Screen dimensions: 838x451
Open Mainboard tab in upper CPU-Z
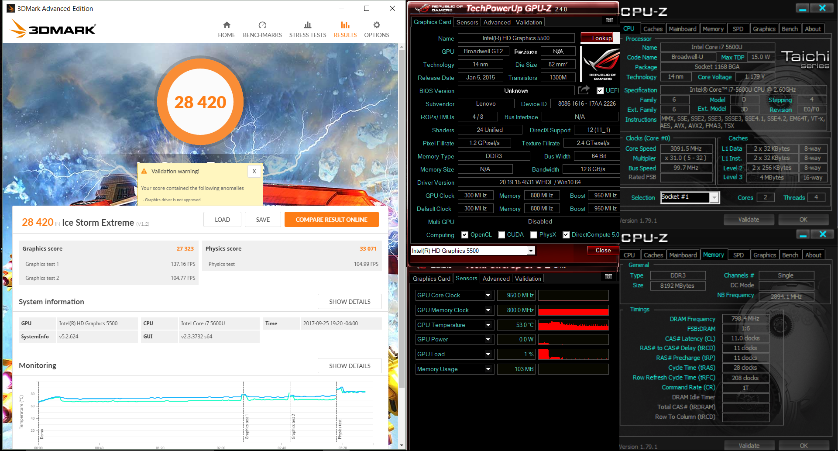[683, 29]
